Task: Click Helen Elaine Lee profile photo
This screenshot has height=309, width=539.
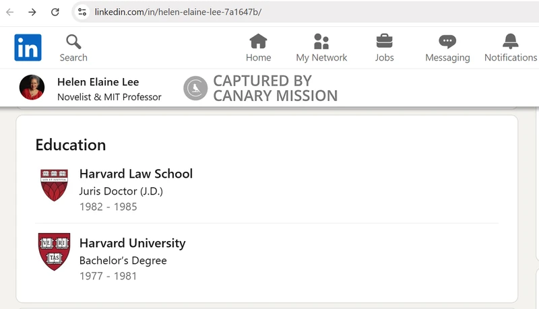Action: pos(32,88)
